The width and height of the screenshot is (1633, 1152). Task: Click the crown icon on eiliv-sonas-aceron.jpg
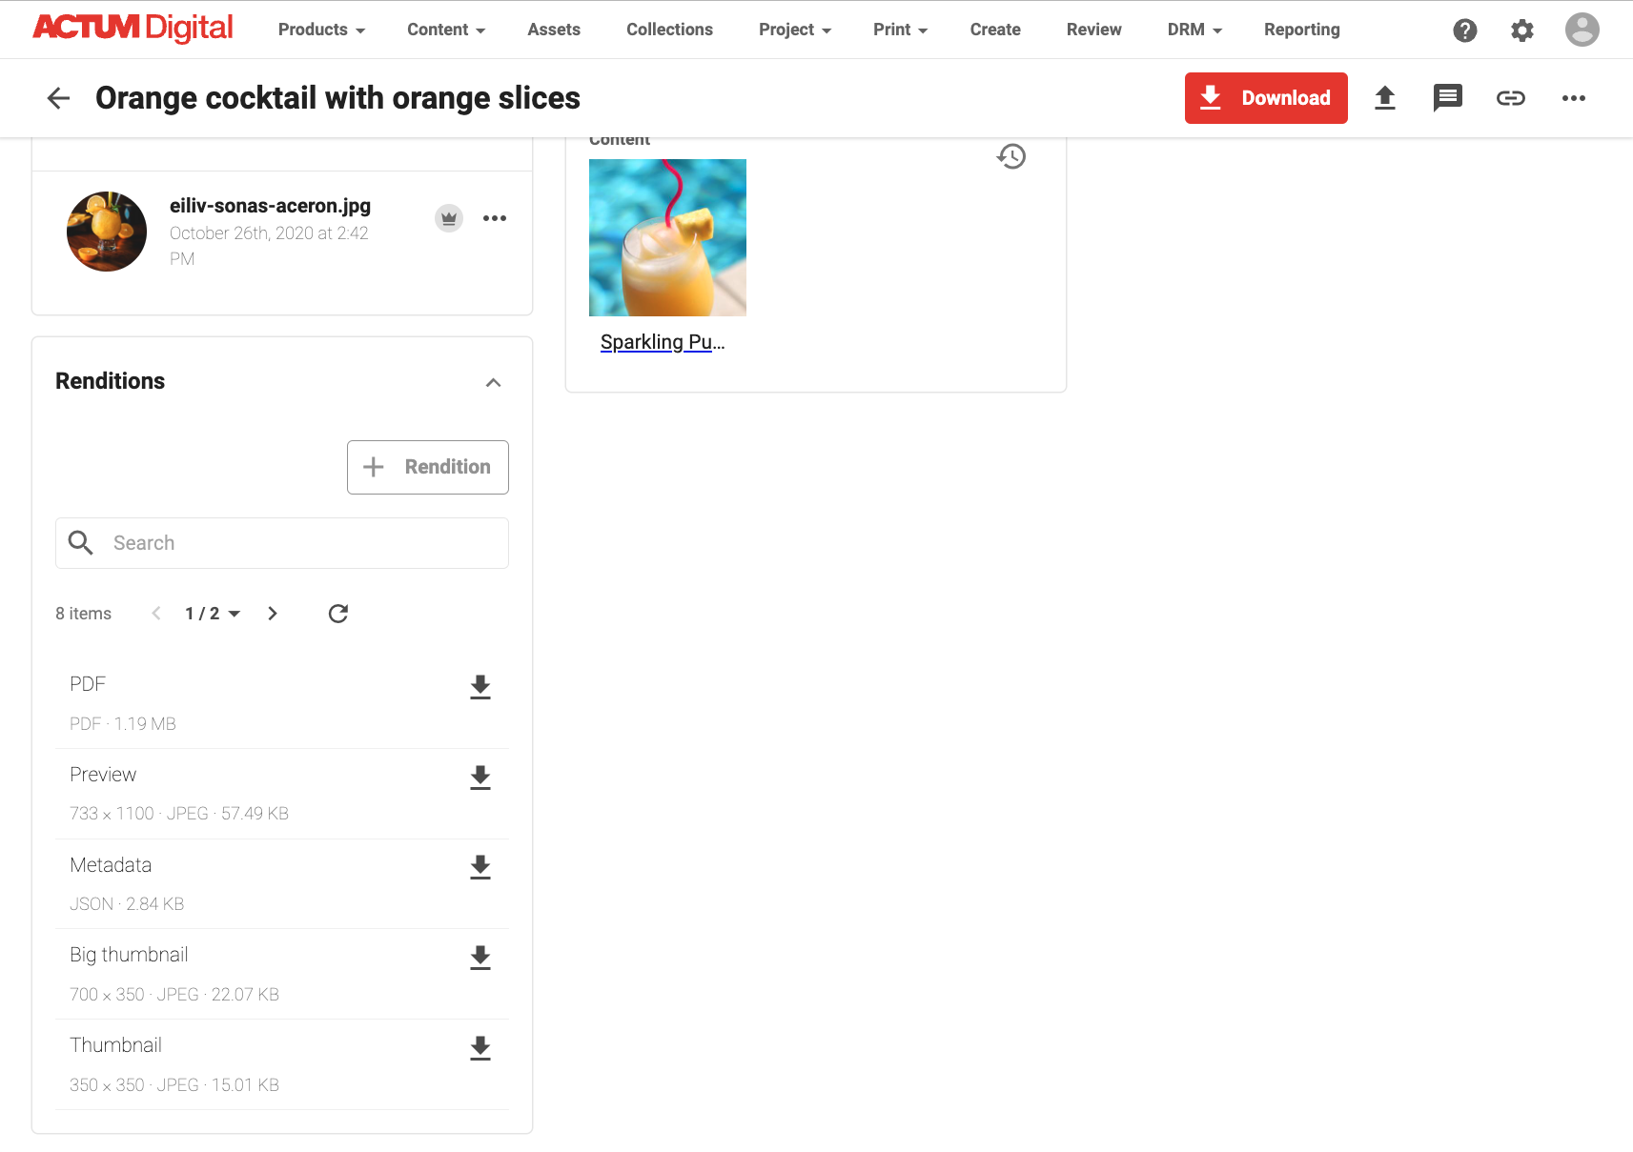pyautogui.click(x=448, y=217)
